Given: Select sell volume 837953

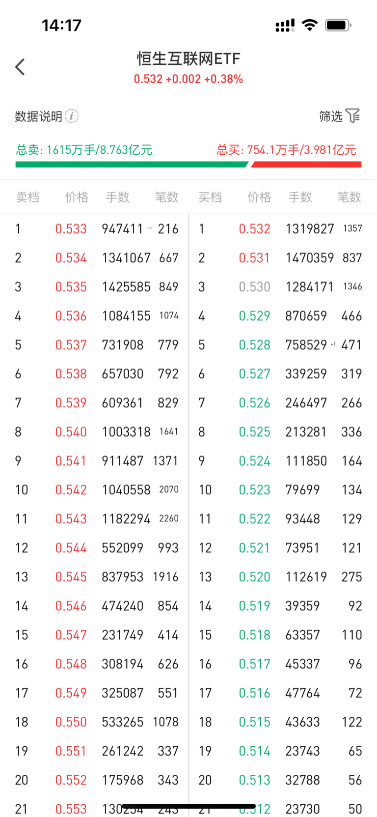Looking at the screenshot, I should [123, 577].
